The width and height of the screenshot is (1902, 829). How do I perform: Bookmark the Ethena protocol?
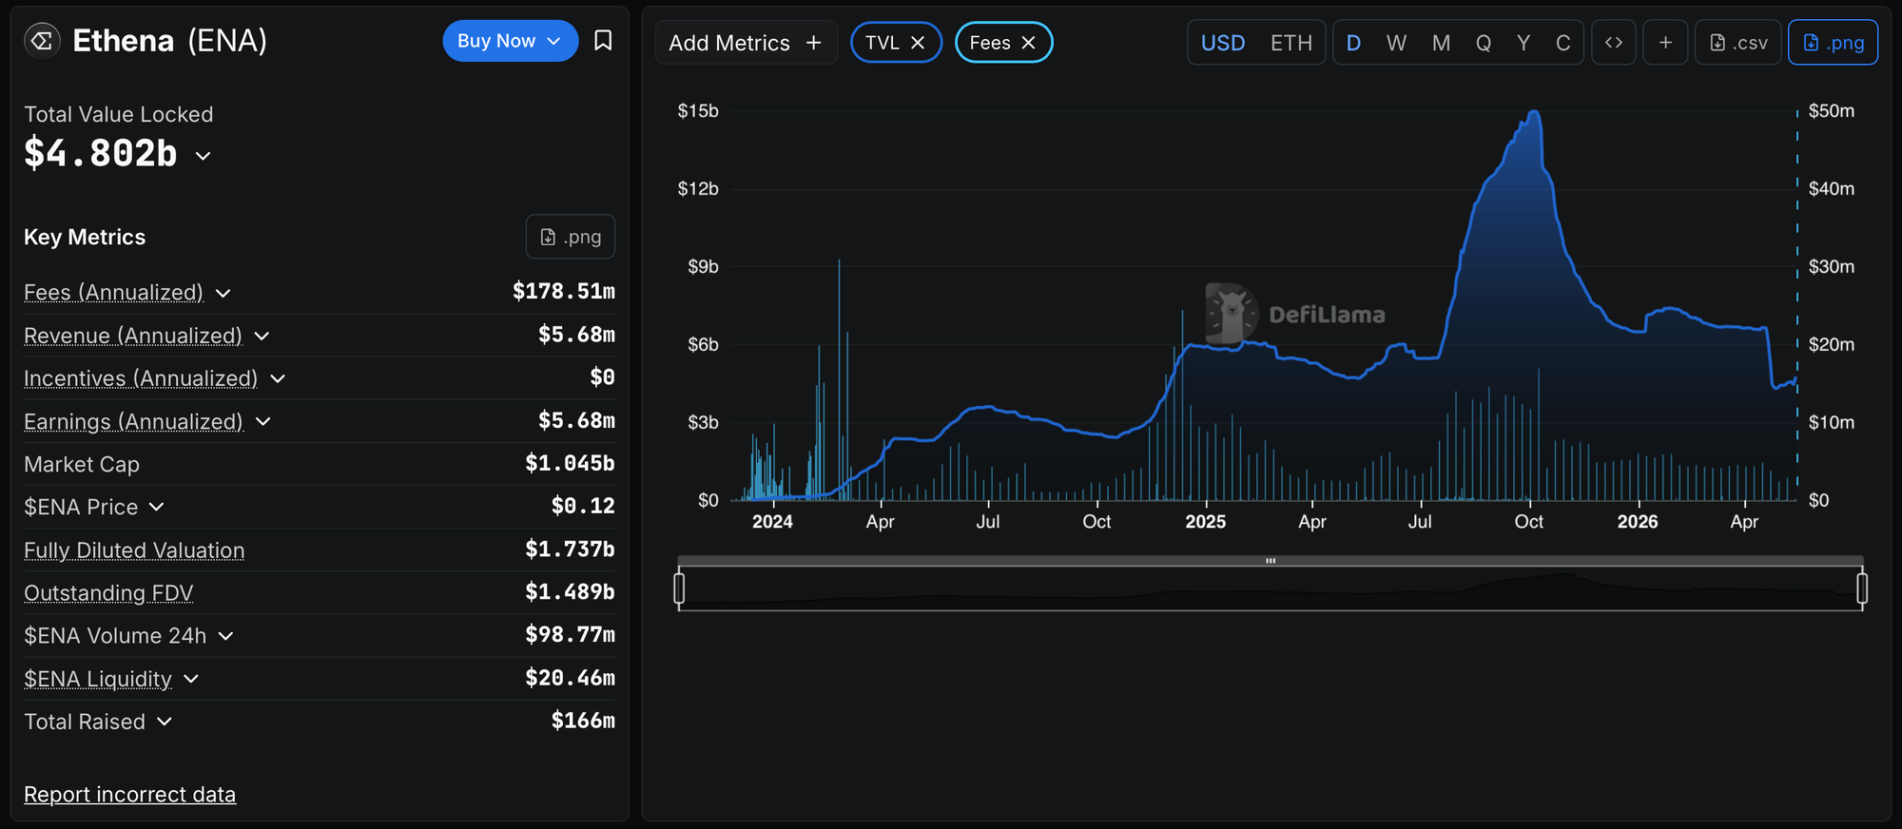coord(603,41)
